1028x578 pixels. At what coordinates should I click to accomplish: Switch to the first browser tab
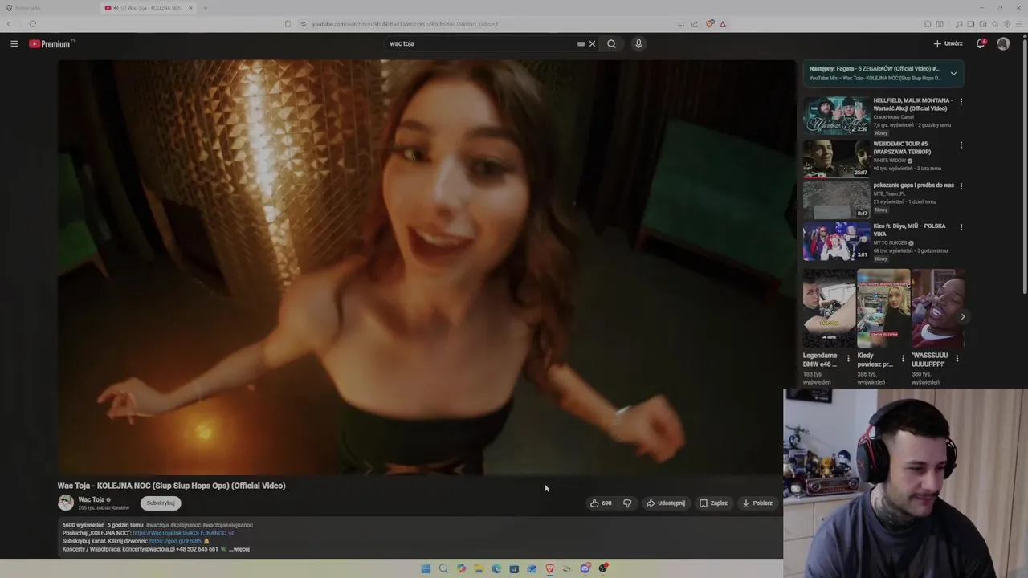50,8
